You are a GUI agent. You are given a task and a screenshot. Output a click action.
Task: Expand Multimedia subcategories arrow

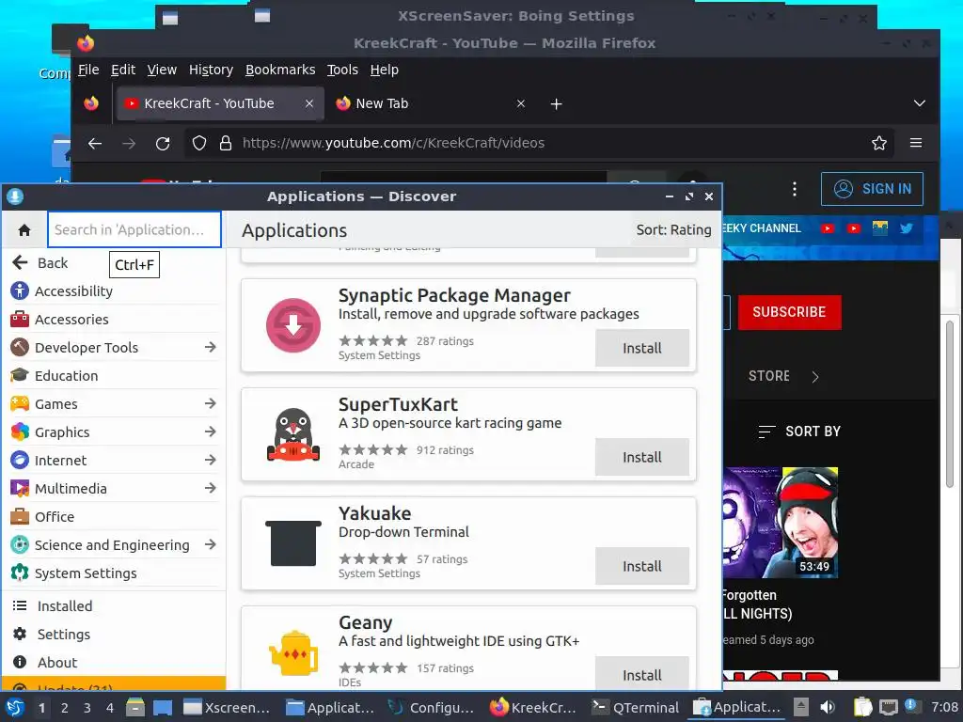(x=210, y=489)
